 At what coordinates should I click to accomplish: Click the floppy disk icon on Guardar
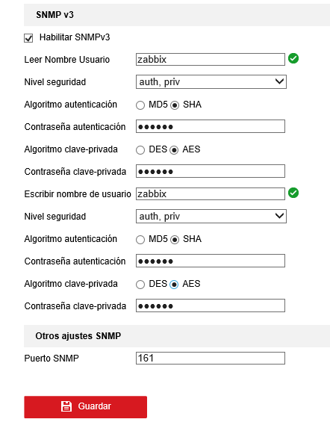coord(66,406)
